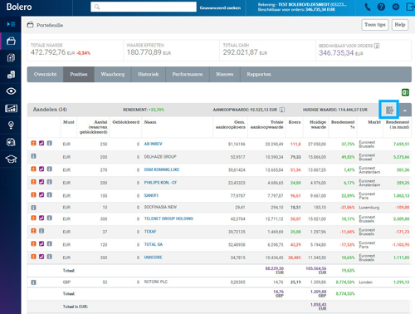Screen dimensions: 415x314
Task: Click the Geavanceerd zoeken link
Action: click(220, 7)
